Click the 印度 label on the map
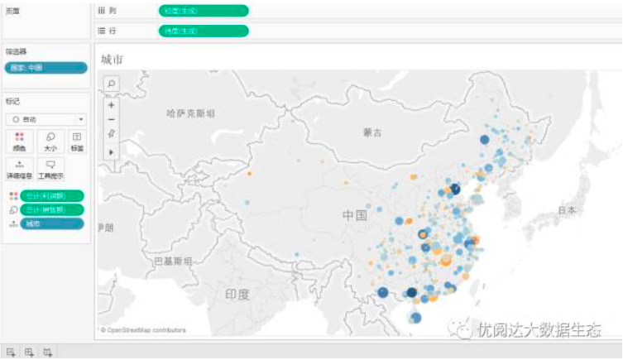Screen dimensions: 623x360 tap(237, 295)
